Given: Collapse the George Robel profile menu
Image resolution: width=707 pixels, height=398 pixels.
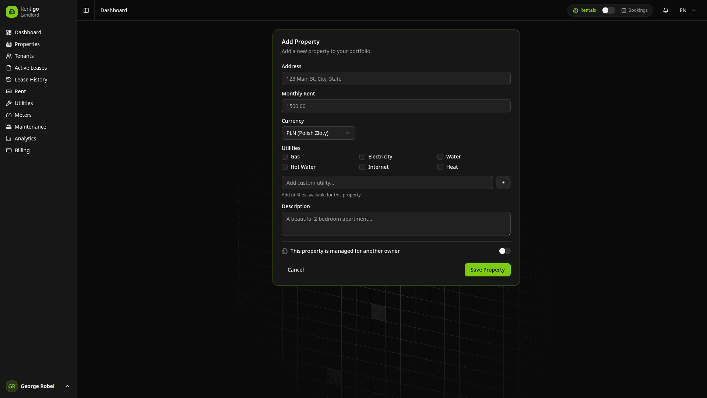Looking at the screenshot, I should (67, 386).
